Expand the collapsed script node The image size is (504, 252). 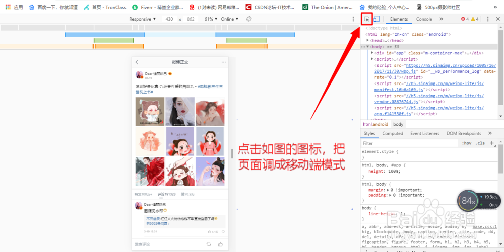tap(372, 59)
